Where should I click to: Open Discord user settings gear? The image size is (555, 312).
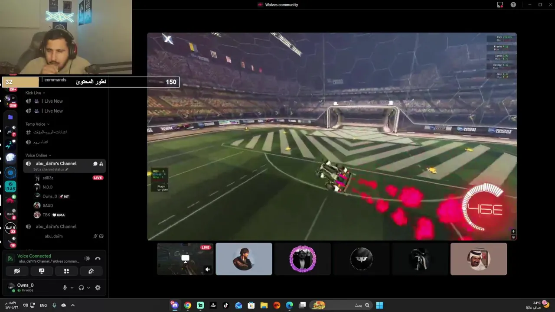tap(98, 287)
